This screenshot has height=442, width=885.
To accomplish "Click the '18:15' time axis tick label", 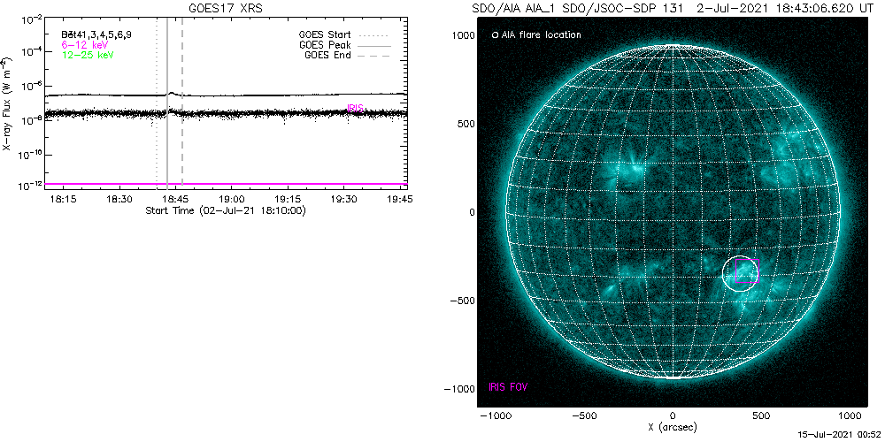I will [63, 200].
